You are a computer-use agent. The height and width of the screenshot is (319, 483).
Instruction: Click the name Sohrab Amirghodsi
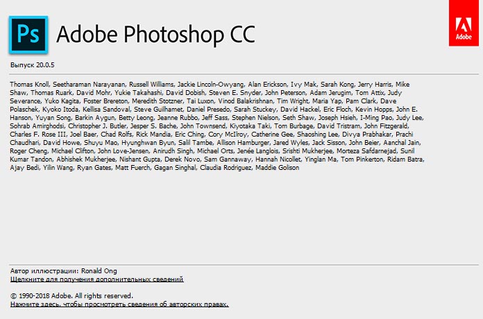coord(37,126)
